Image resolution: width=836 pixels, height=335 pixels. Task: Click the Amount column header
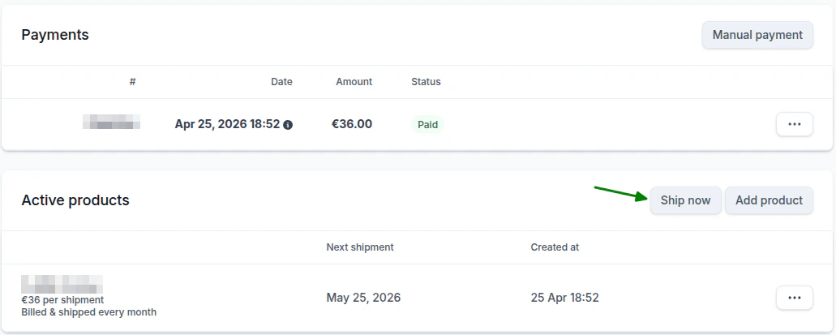point(354,82)
